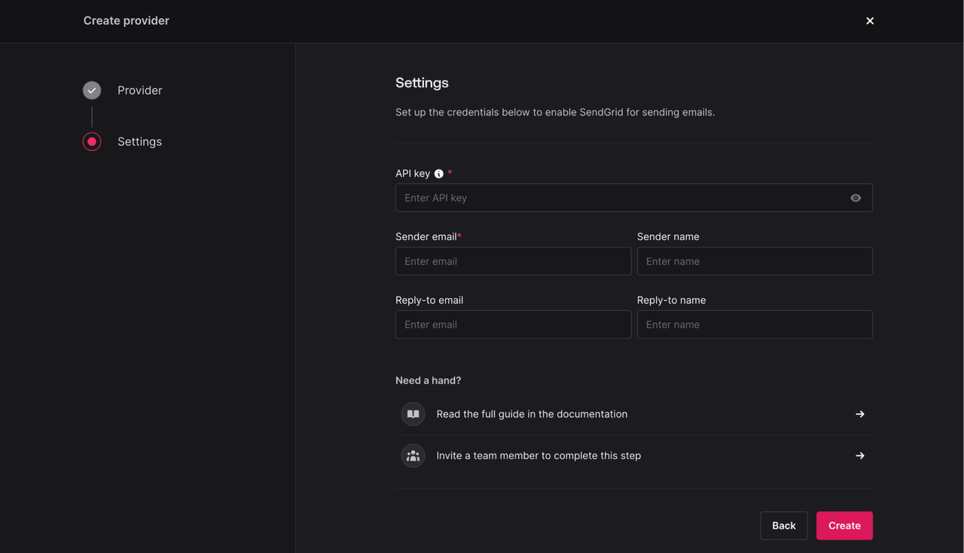The width and height of the screenshot is (964, 553).
Task: Click the Settings heading text
Action: pos(422,83)
